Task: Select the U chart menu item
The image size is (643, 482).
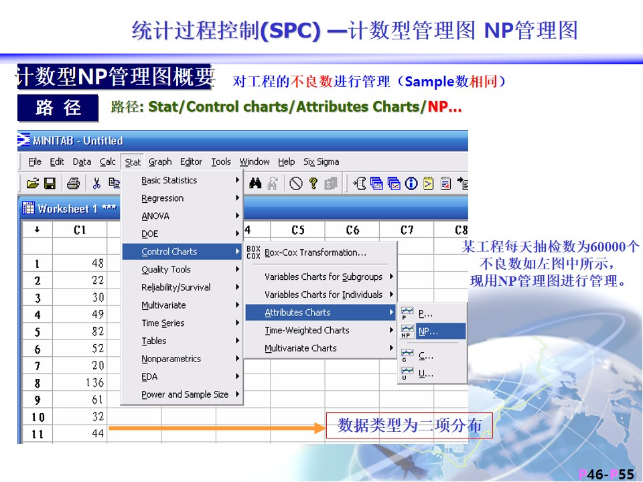Action: (426, 374)
